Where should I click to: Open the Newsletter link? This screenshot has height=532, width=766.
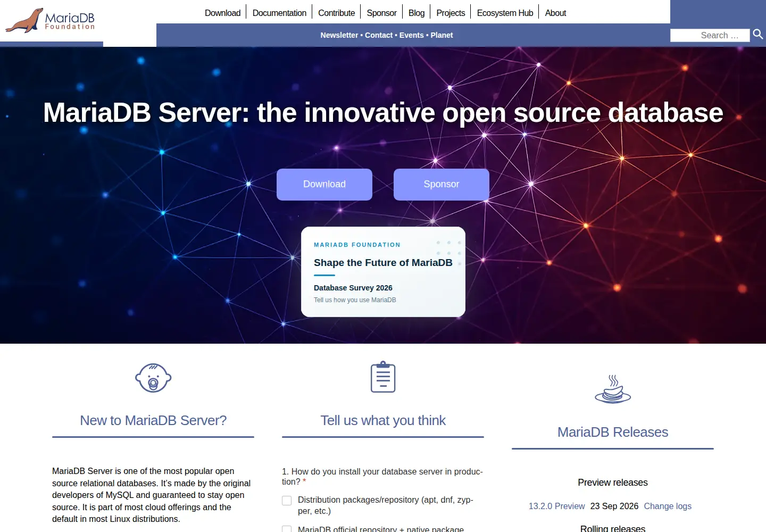pyautogui.click(x=339, y=35)
